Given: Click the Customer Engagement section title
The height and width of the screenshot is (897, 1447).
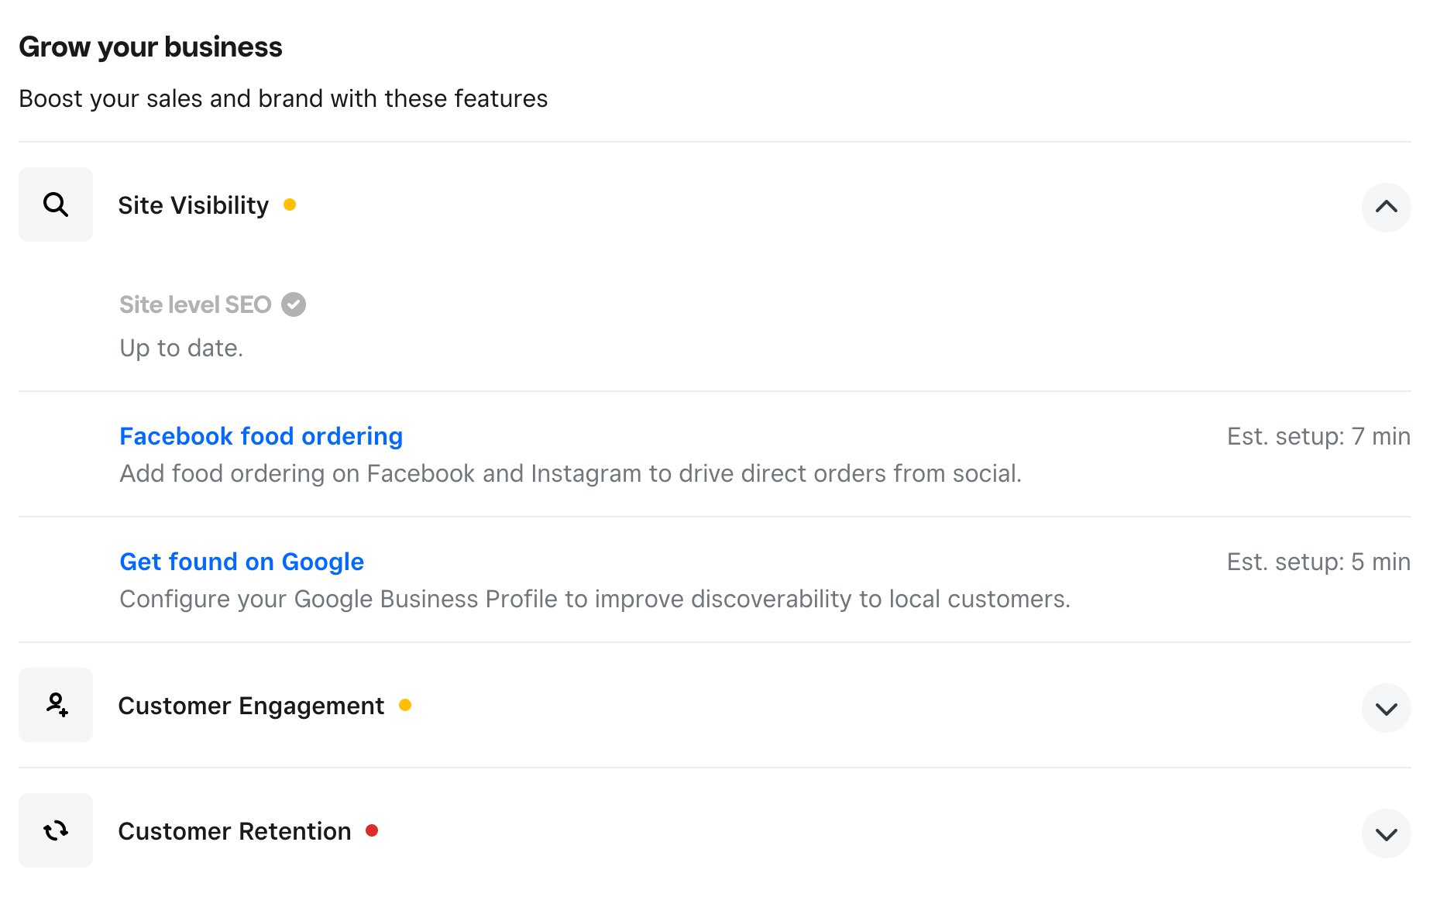Looking at the screenshot, I should tap(251, 706).
